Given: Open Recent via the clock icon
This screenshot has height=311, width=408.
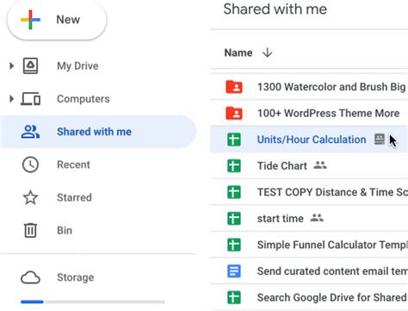Looking at the screenshot, I should [x=30, y=165].
